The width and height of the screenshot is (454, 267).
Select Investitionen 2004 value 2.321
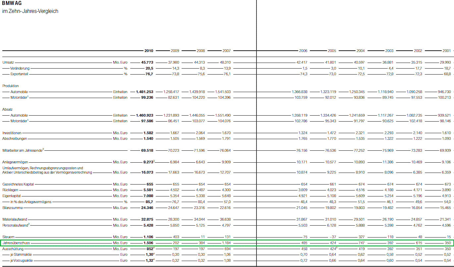point(361,133)
